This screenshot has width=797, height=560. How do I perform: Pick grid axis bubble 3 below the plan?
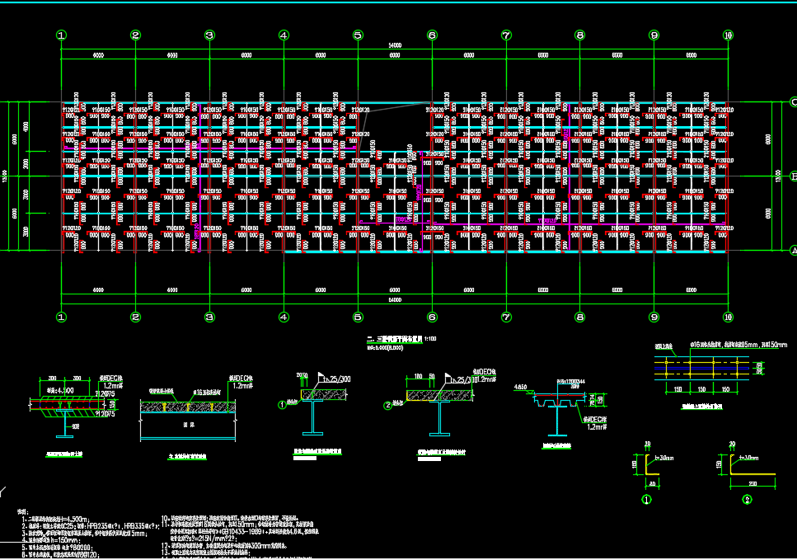[x=210, y=317]
